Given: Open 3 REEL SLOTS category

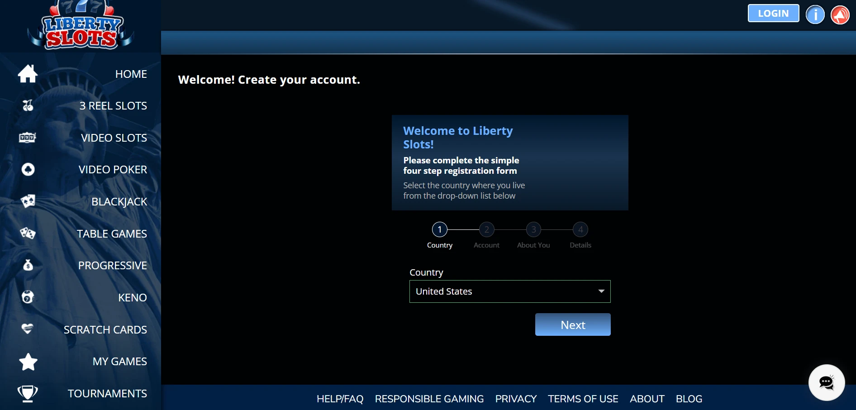Looking at the screenshot, I should (x=113, y=106).
